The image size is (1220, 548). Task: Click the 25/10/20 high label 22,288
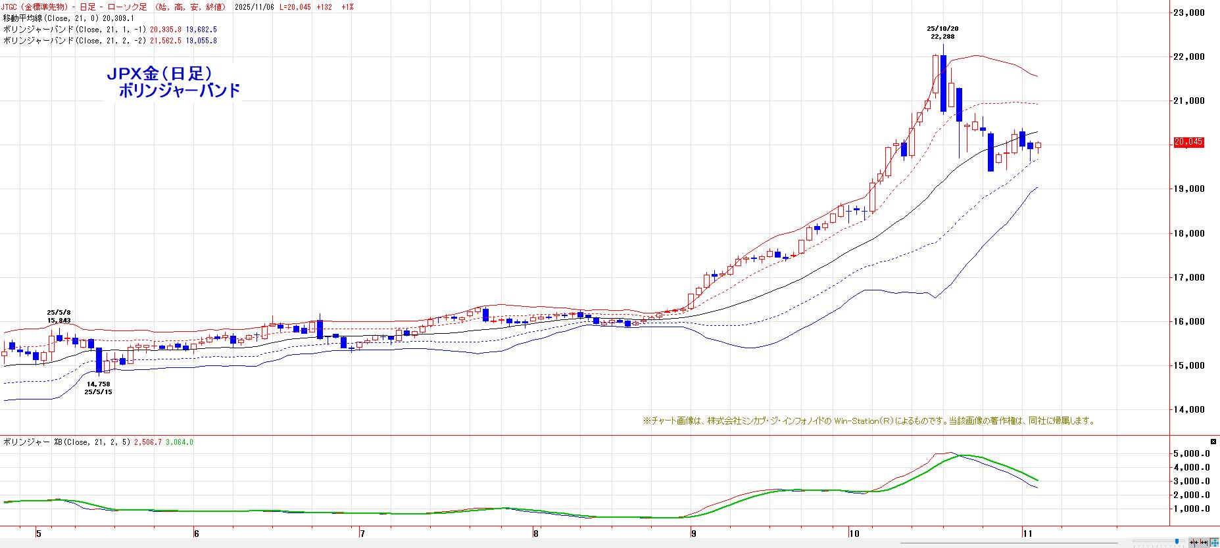tap(942, 37)
